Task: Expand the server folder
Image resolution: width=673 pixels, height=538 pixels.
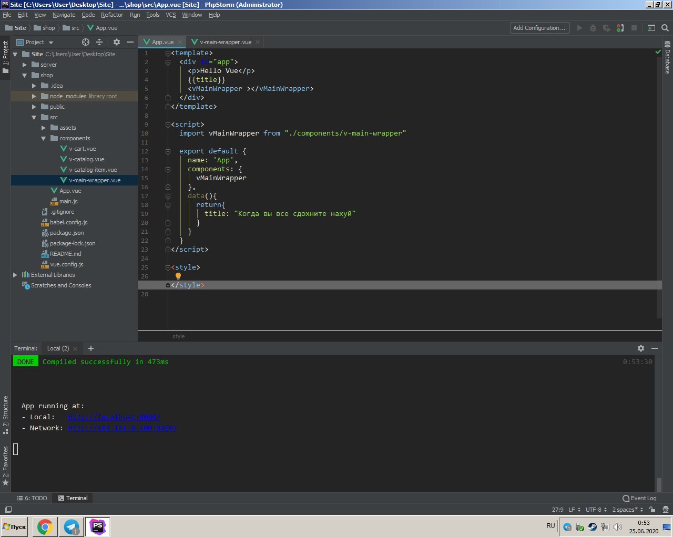Action: tap(25, 65)
